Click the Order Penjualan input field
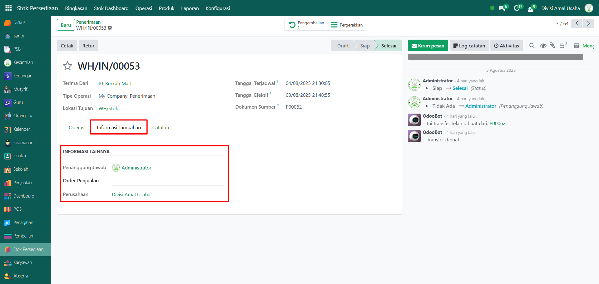This screenshot has height=284, width=599. point(167,181)
